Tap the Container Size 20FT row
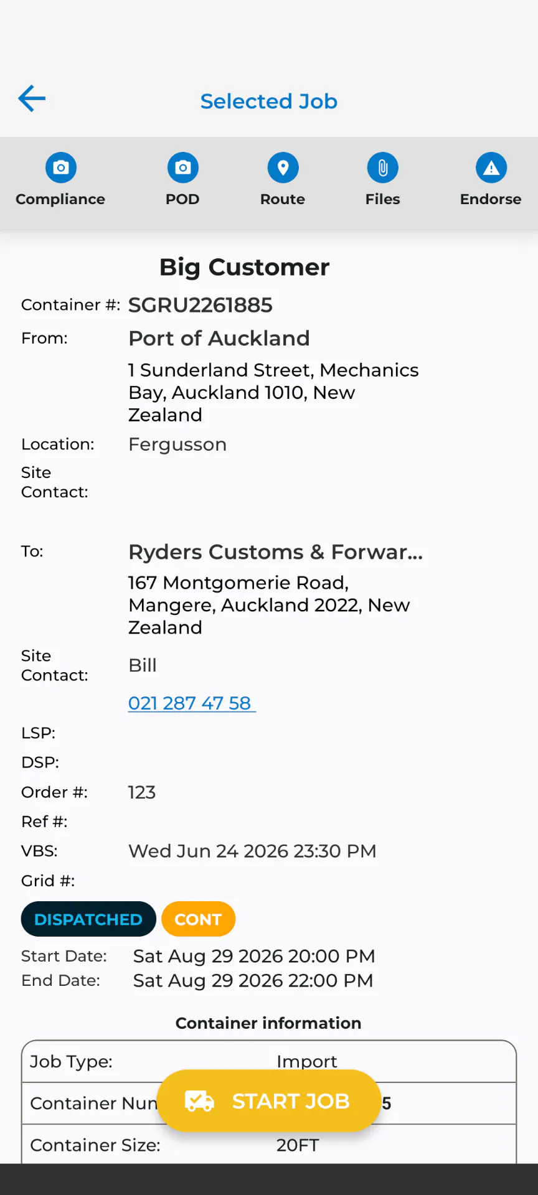Viewport: 538px width, 1195px height. coord(269,1145)
